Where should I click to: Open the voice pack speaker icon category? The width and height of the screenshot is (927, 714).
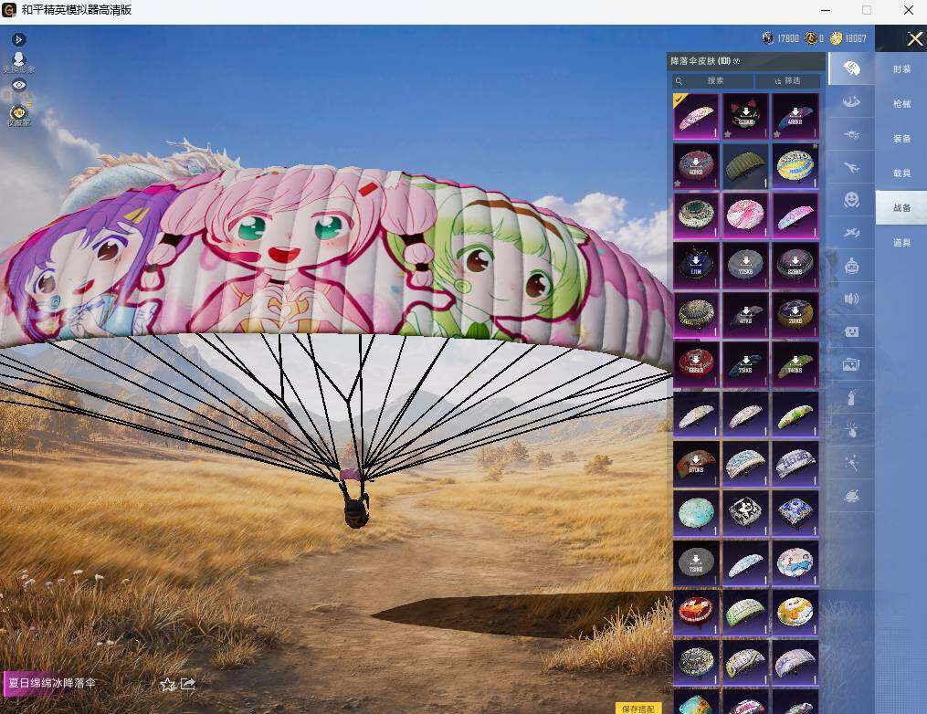(850, 299)
